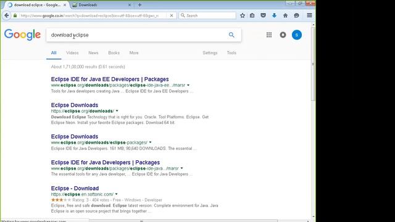Open the downloads arrow icon
Viewport: 395px width, 222px height.
(274, 15)
